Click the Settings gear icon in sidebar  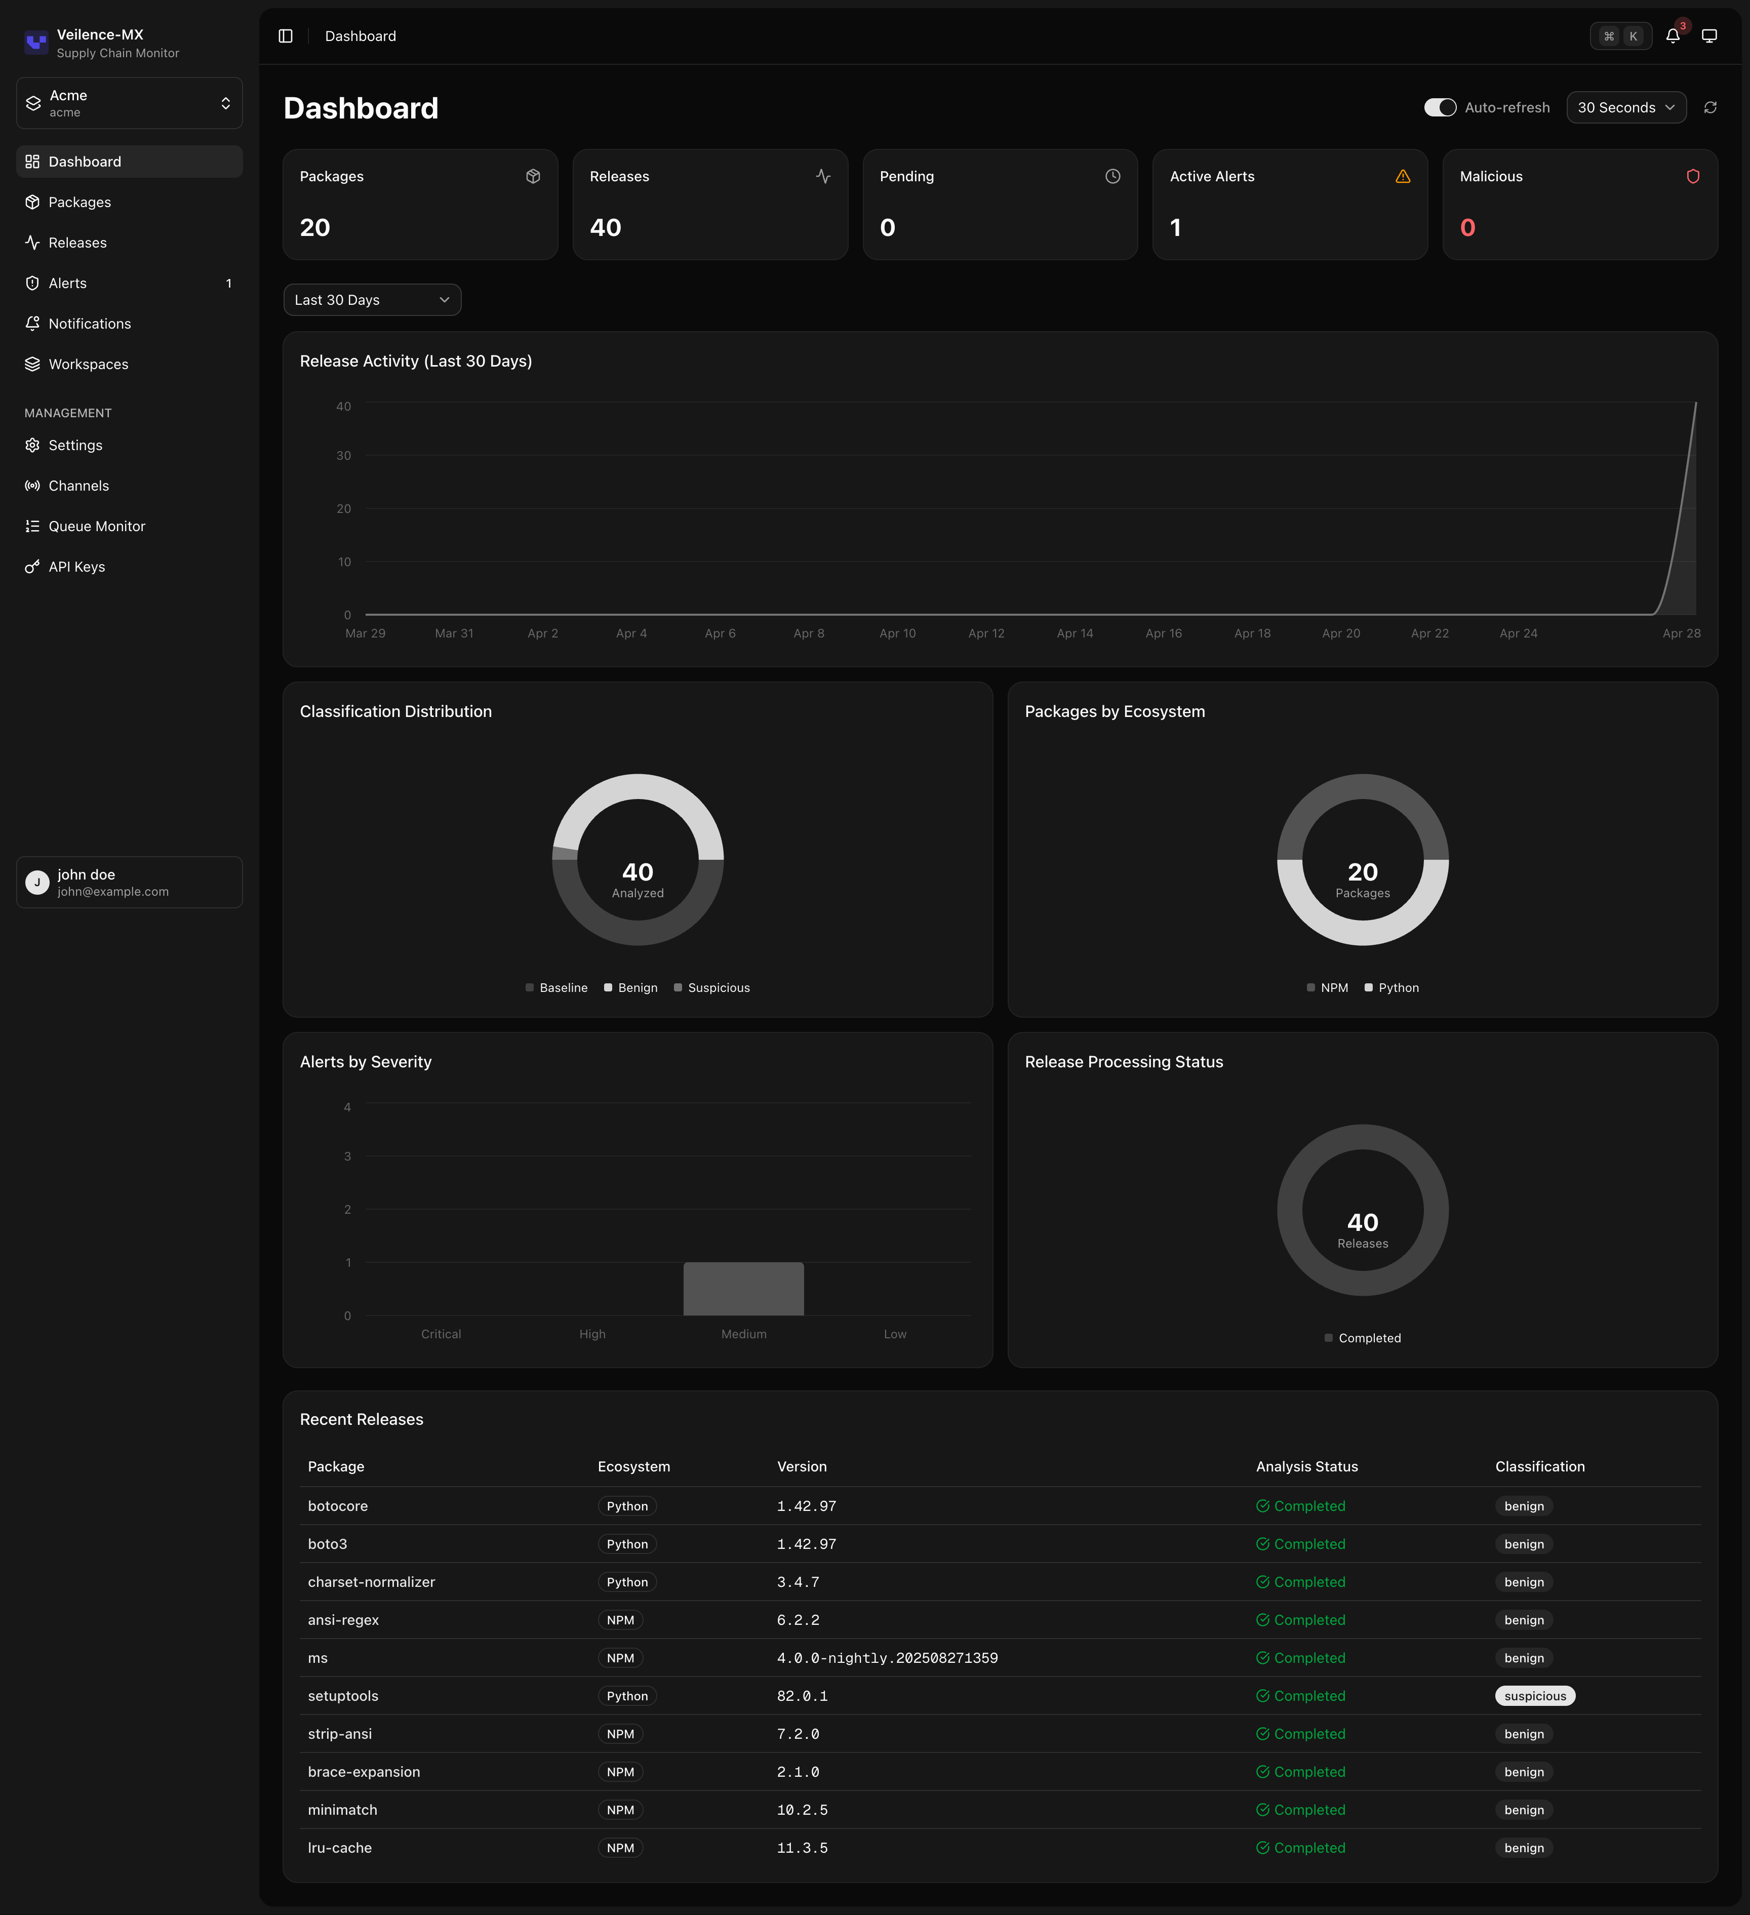[x=32, y=446]
